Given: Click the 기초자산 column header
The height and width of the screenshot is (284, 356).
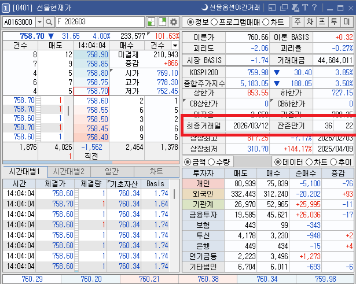Looking at the screenshot, I should point(124,184).
